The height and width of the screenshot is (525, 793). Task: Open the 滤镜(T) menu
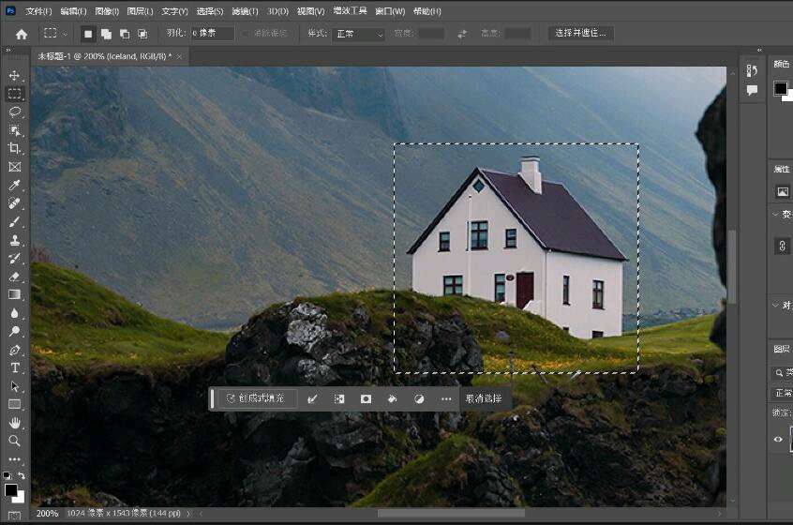pos(246,11)
